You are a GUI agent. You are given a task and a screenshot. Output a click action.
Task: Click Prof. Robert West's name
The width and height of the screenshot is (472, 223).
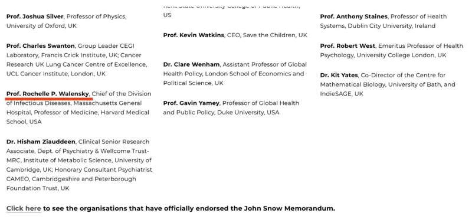(348, 46)
